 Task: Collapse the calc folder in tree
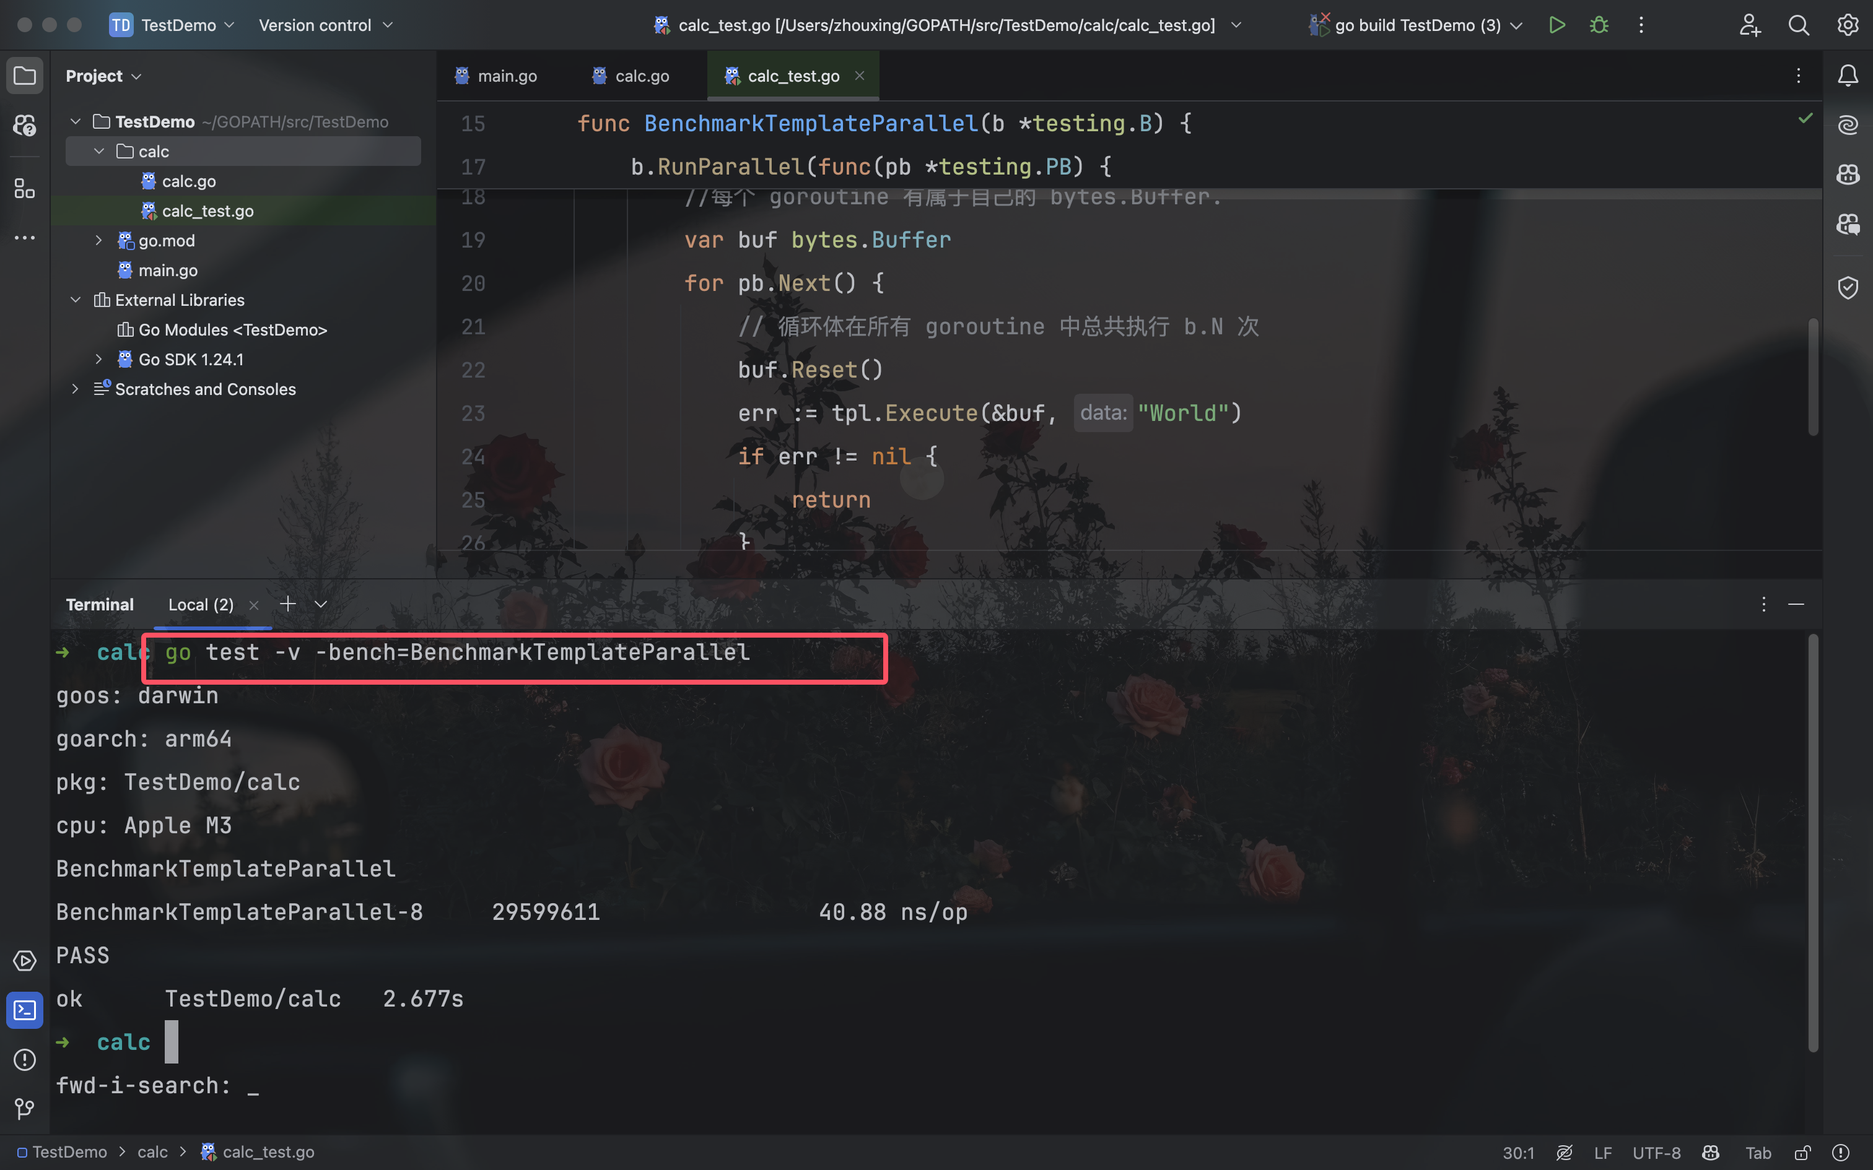click(x=99, y=152)
